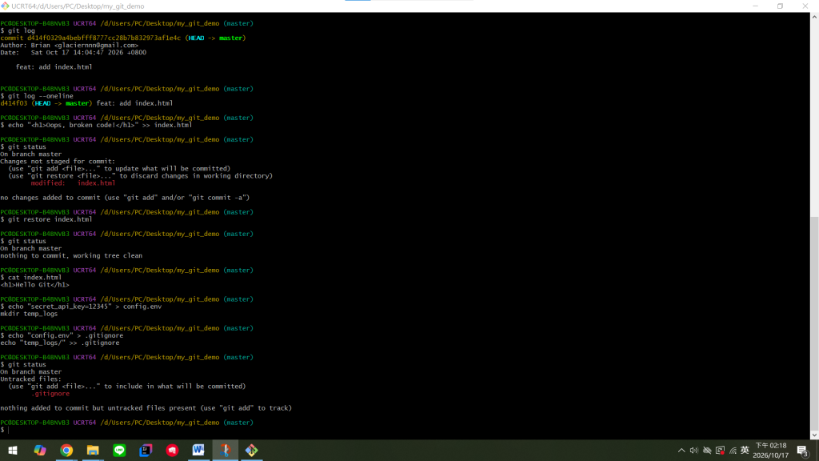Viewport: 819px width, 461px height.
Task: Click the "Date: Sat Oct 17 14:04:47 2026" line
Action: point(73,53)
